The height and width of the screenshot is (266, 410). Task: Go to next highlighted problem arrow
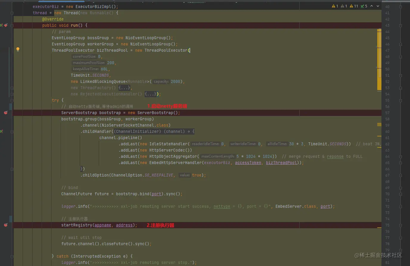pyautogui.click(x=378, y=6)
